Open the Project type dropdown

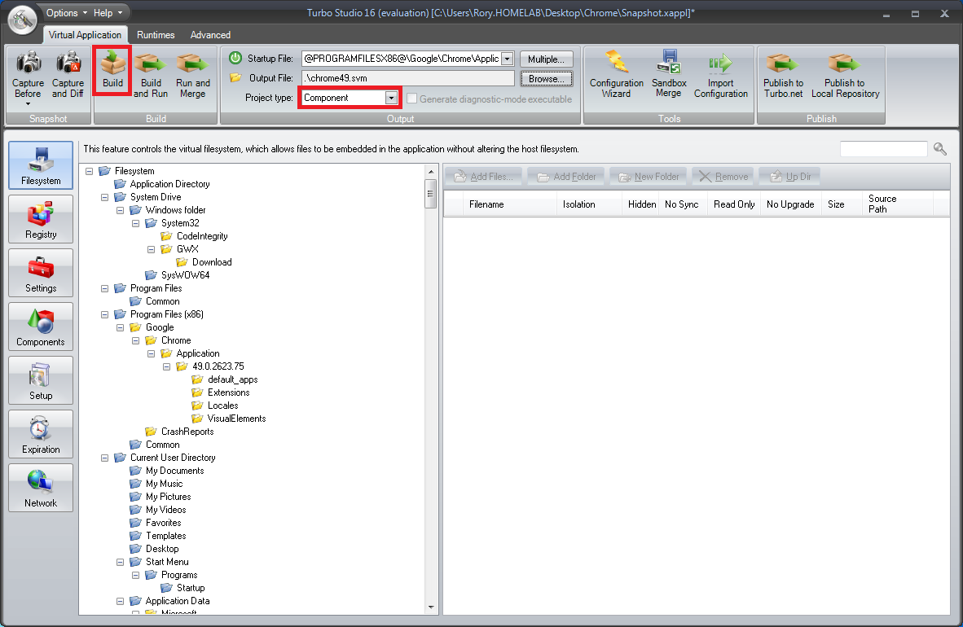[x=391, y=99]
